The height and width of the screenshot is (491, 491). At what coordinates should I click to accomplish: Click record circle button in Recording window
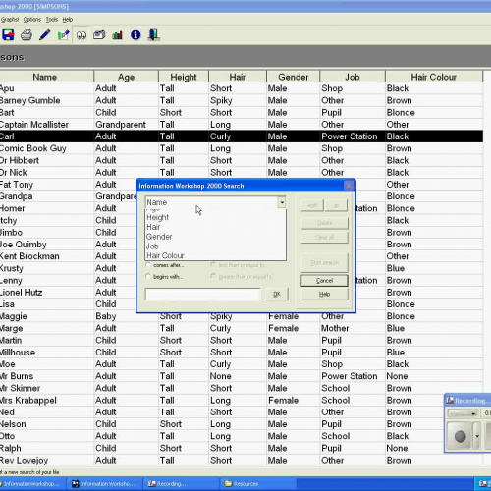click(x=460, y=436)
